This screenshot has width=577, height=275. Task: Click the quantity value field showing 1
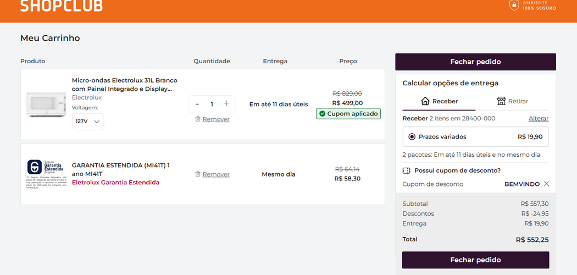(212, 104)
